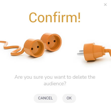Screen dimensions: 111x106
Task: Click the word "audience?" in the message
Action: 55,83
